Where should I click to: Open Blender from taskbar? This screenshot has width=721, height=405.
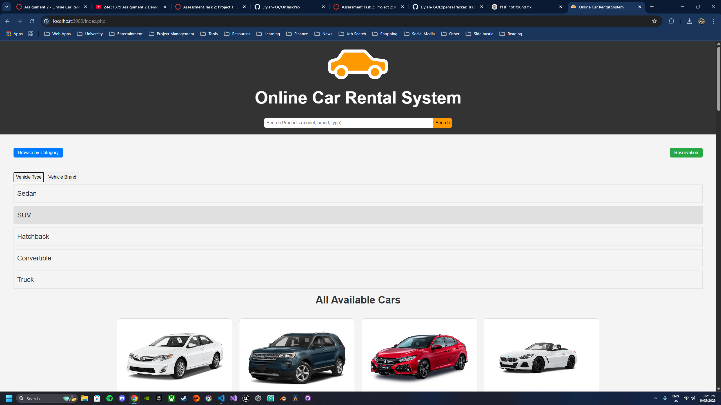tap(283, 398)
